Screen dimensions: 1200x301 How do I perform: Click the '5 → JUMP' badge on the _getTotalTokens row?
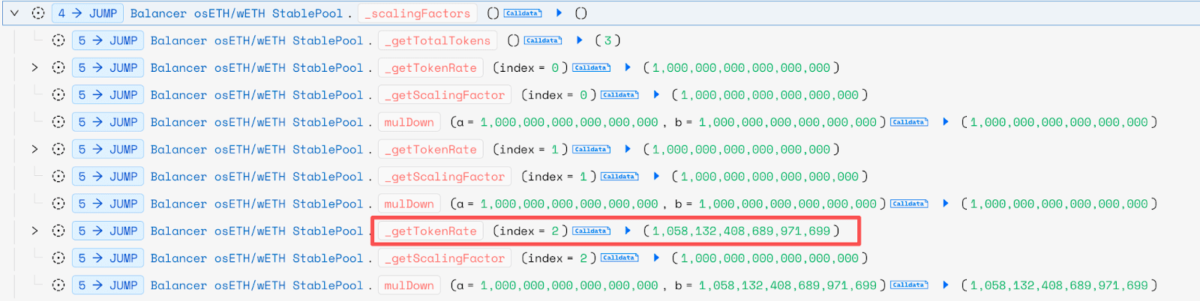(x=108, y=40)
